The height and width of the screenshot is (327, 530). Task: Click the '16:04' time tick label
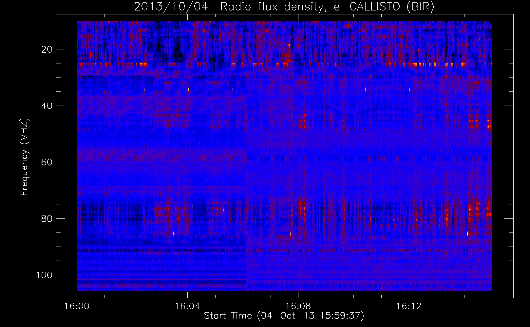[187, 306]
